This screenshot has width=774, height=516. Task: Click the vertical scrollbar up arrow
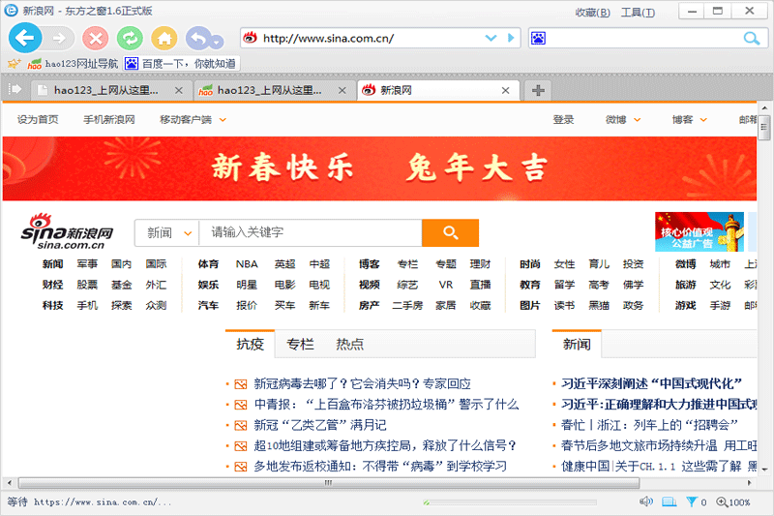[x=764, y=108]
